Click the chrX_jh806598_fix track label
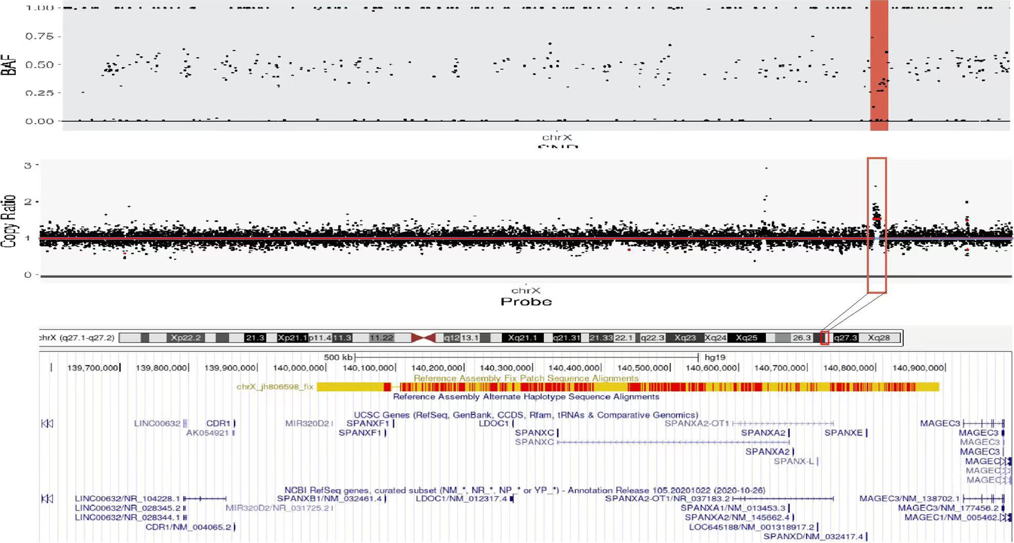This screenshot has height=543, width=1014. 275,387
